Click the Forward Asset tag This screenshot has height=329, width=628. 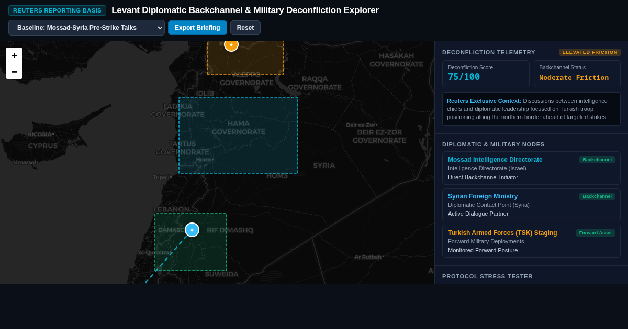[596, 233]
